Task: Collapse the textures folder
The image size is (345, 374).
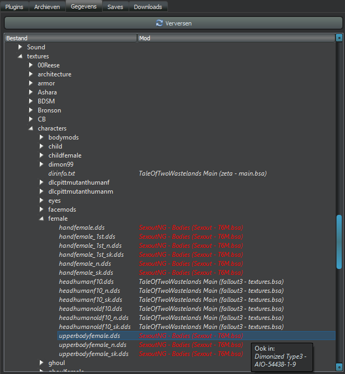Action: 20,56
